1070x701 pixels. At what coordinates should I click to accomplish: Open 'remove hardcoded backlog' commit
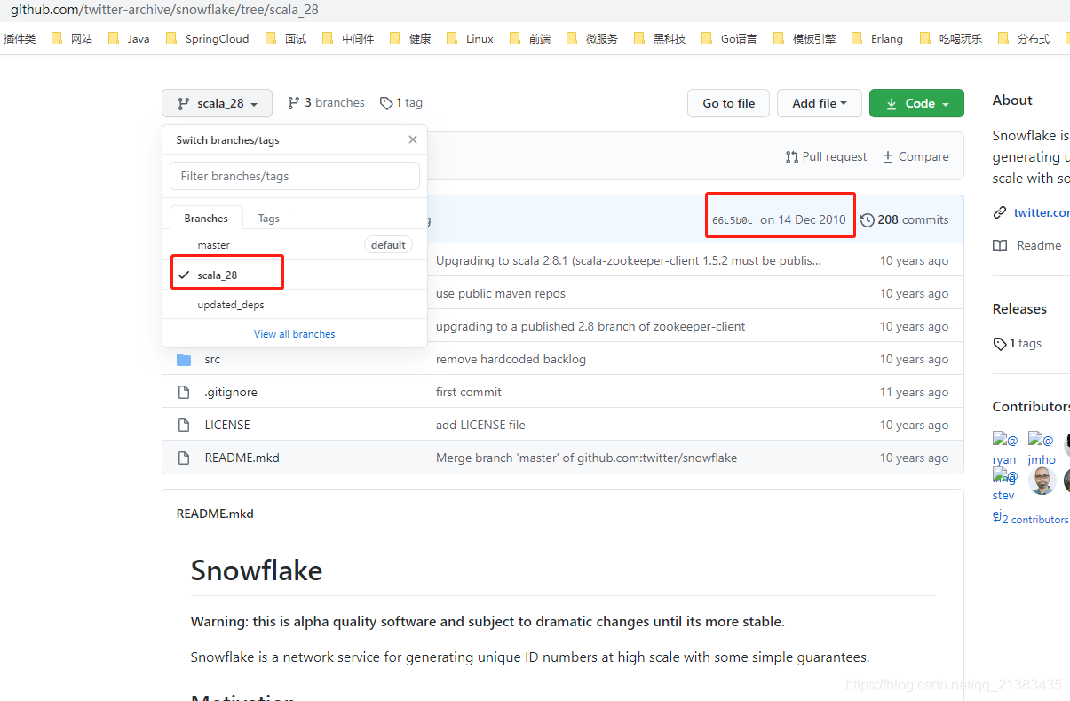coord(511,359)
